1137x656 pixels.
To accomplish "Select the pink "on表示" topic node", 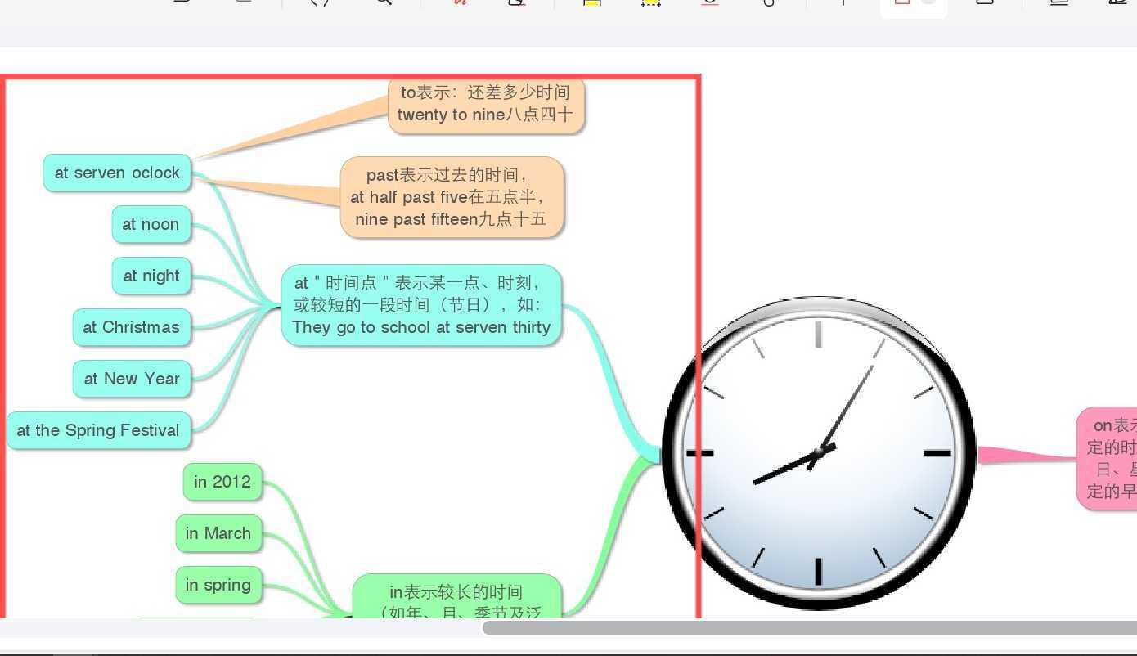I will pos(1108,458).
